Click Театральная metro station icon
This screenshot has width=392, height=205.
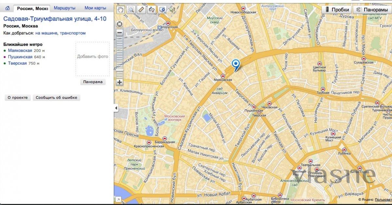click(310, 161)
